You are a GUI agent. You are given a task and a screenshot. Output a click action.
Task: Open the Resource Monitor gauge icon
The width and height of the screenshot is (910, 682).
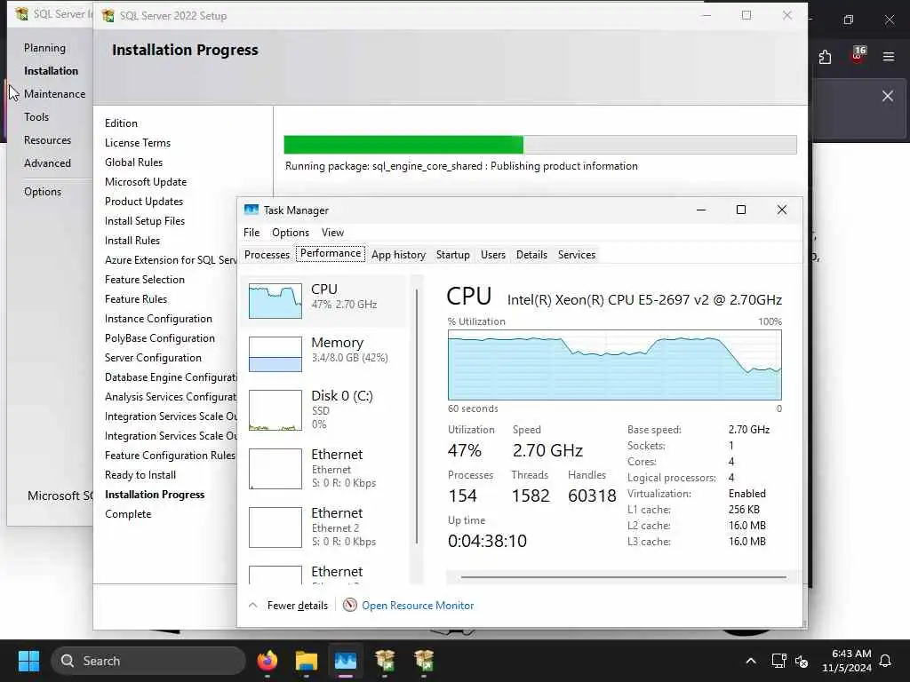[350, 606]
